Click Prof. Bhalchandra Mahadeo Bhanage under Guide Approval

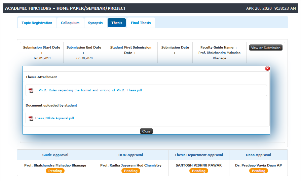(x=55, y=165)
